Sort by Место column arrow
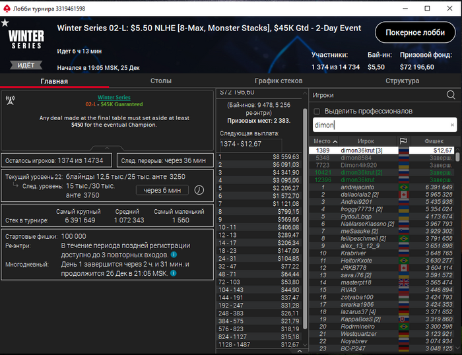 pyautogui.click(x=335, y=142)
